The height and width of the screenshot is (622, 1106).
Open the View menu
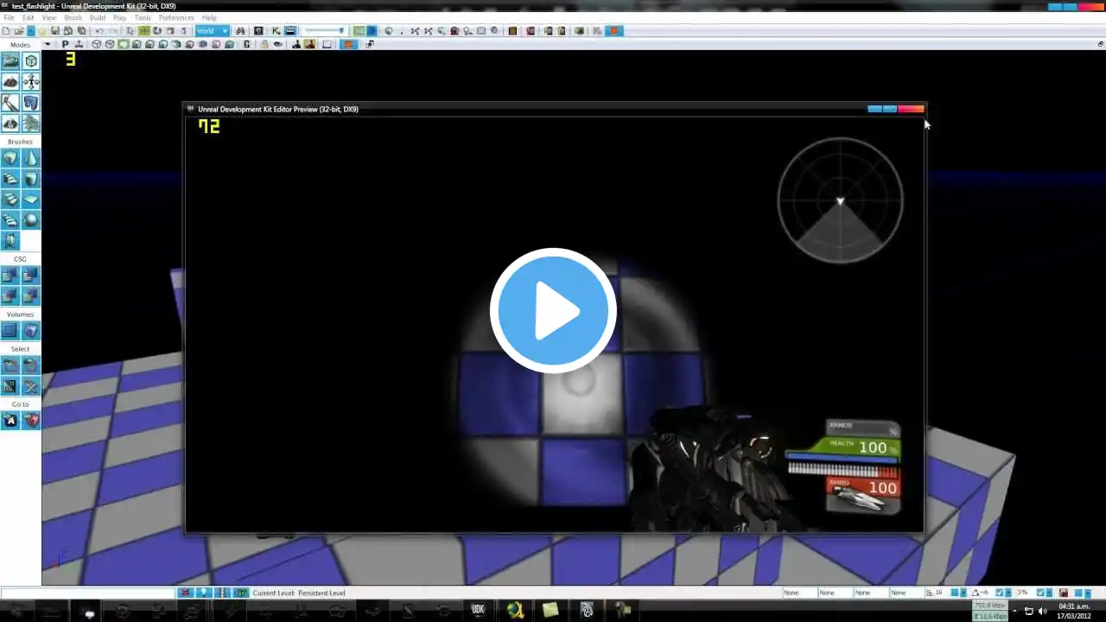pyautogui.click(x=49, y=17)
